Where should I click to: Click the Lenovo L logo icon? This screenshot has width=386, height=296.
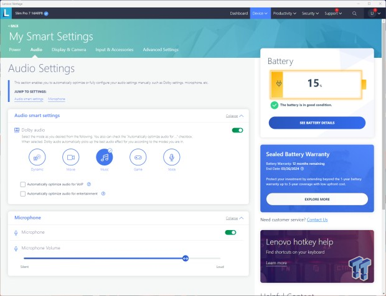coord(6,13)
